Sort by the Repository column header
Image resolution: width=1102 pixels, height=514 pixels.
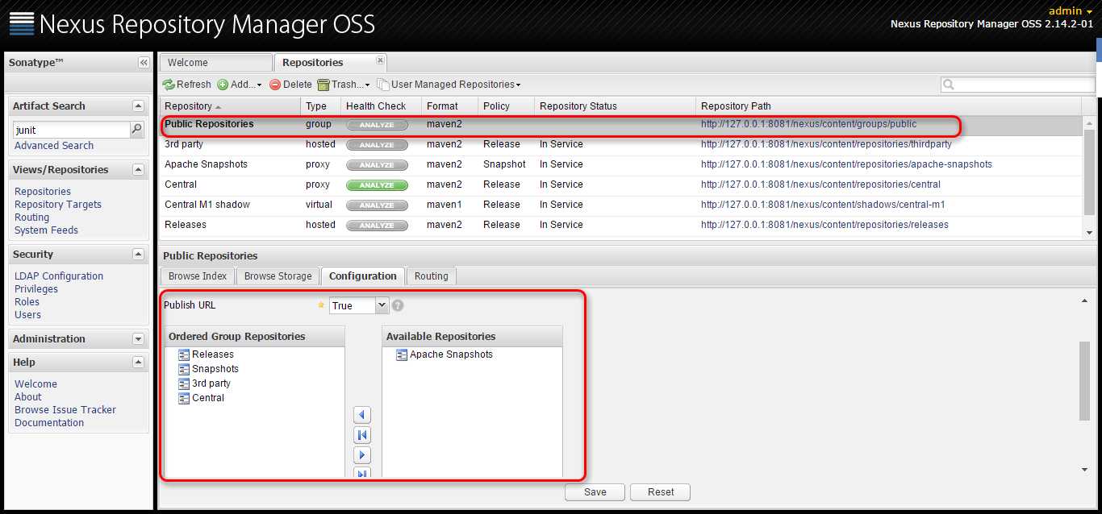point(231,106)
